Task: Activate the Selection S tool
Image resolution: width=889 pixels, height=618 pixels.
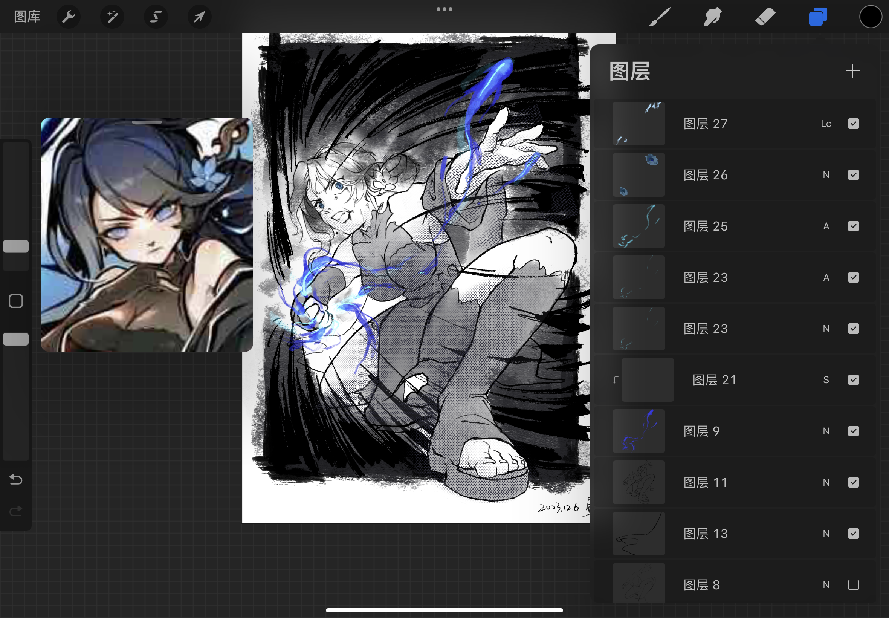Action: point(156,17)
